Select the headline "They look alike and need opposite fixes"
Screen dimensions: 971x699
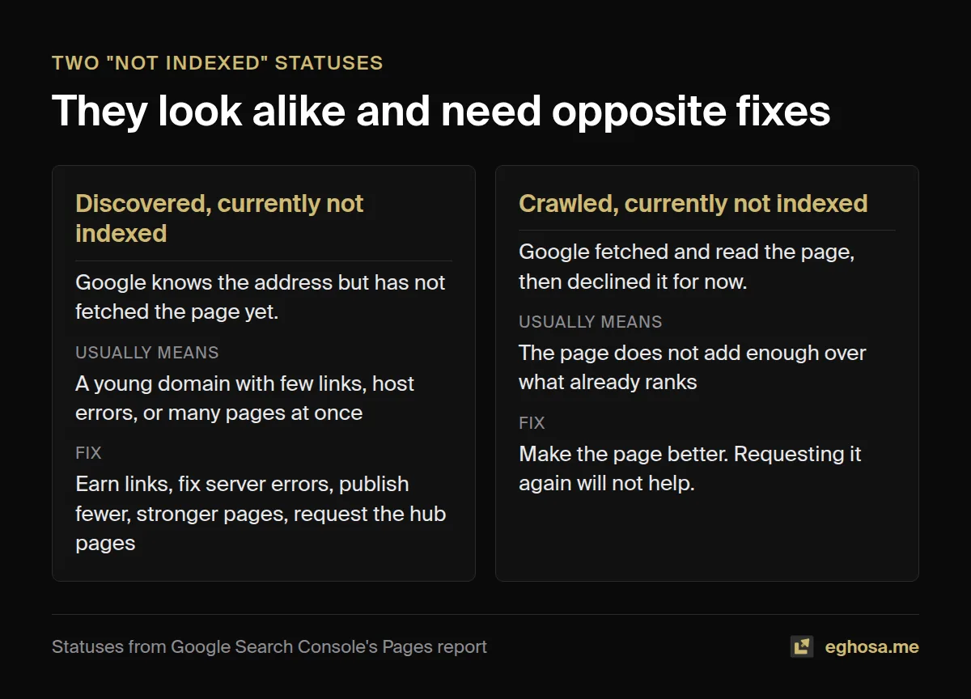point(441,111)
